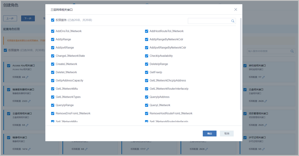The height and width of the screenshot is (156, 299).
Task: Uncheck the RemoveHostRouteFromL3Network checkbox
Action: [147, 114]
